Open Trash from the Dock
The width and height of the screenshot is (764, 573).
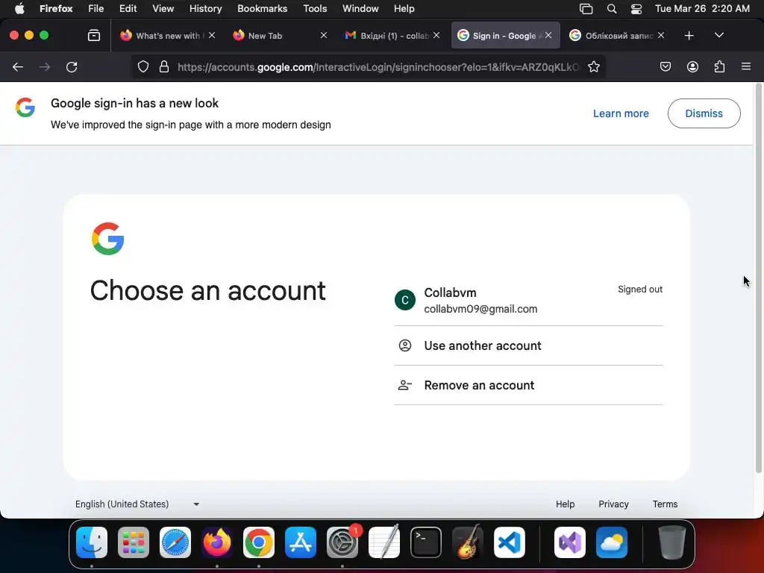pyautogui.click(x=672, y=542)
